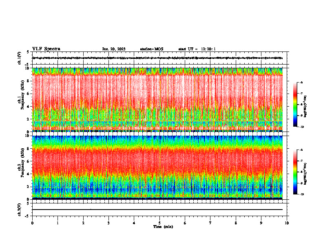The width and height of the screenshot is (323, 250).
Task: Click the -7 label on ch.1 colorbar
Action: [x=301, y=94]
